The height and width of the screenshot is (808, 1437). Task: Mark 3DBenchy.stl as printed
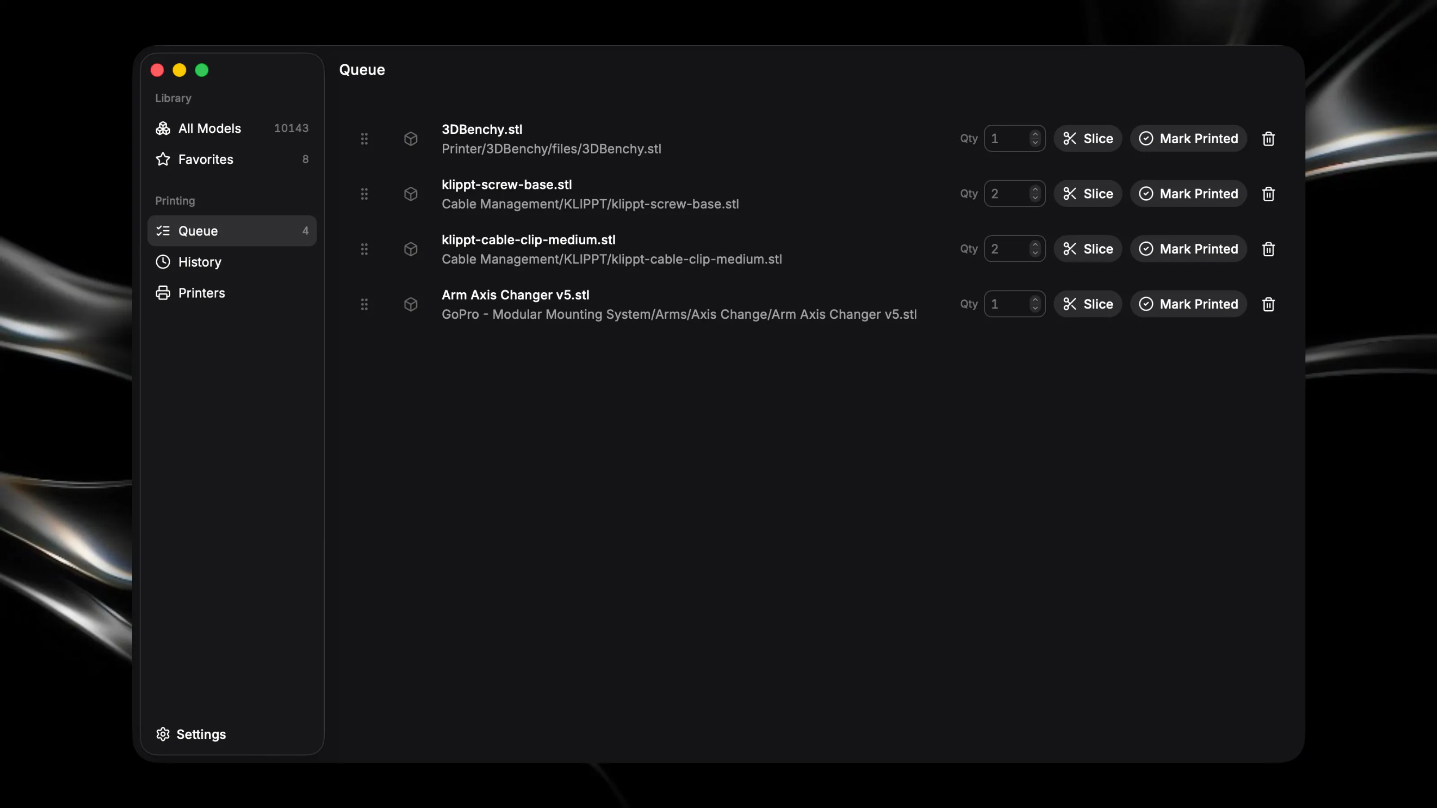point(1189,139)
